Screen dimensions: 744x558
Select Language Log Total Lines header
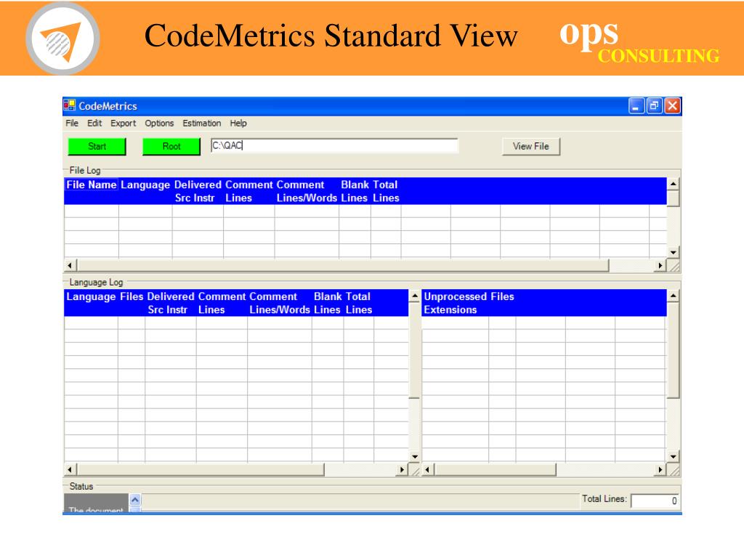(x=358, y=303)
